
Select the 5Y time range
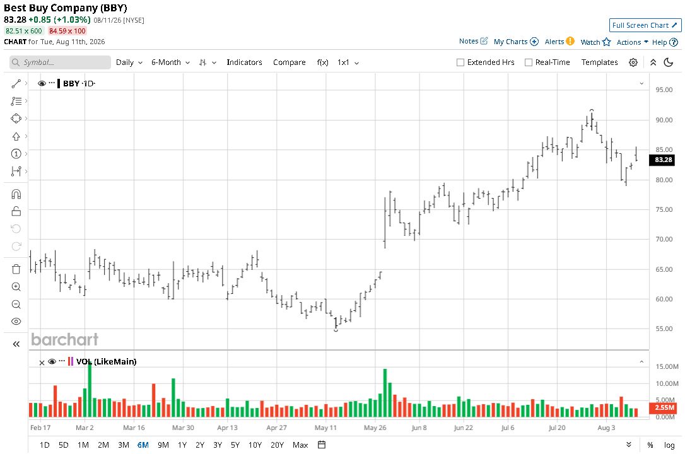(235, 445)
